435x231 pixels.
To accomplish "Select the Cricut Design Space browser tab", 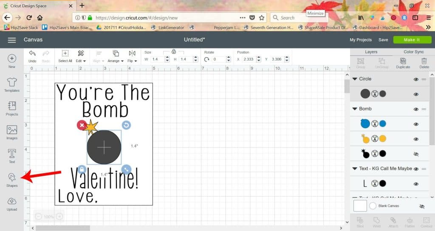I will point(38,6).
